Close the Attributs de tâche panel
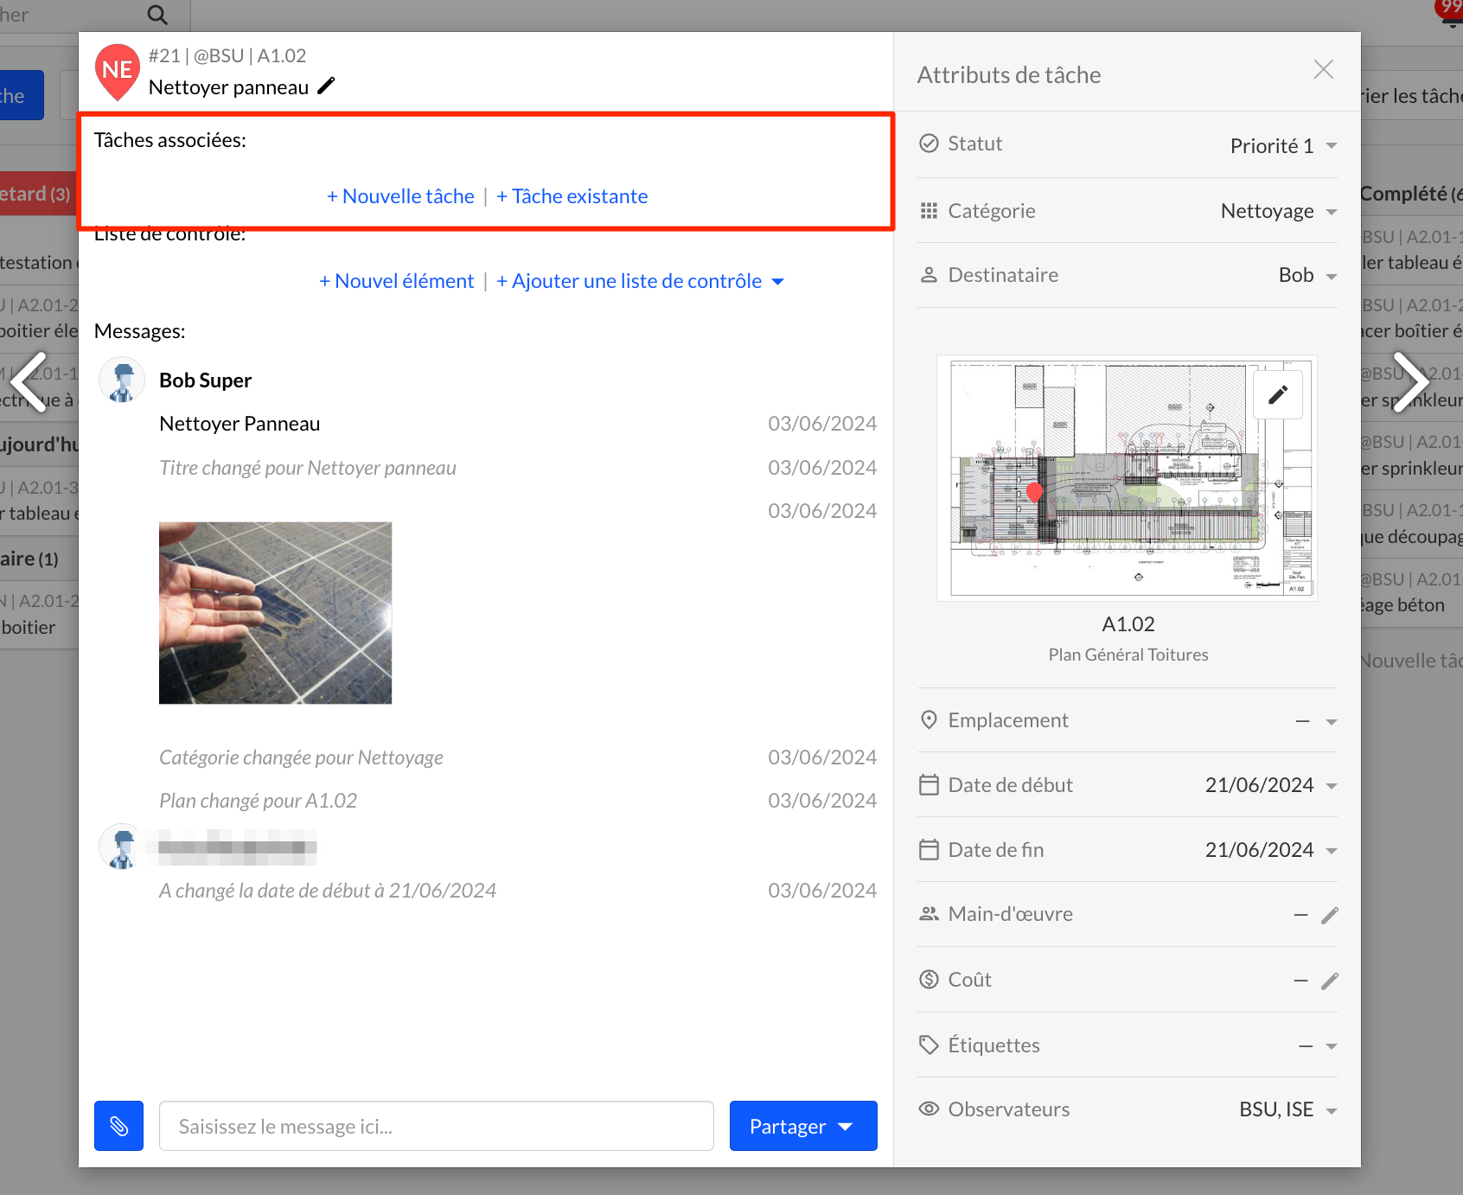Image resolution: width=1463 pixels, height=1195 pixels. click(1323, 69)
